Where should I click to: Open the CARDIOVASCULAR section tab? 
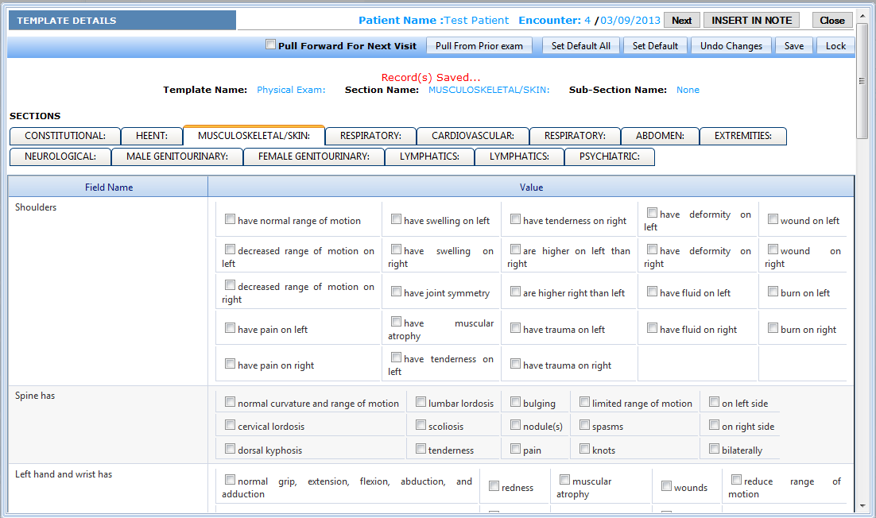pyautogui.click(x=472, y=136)
